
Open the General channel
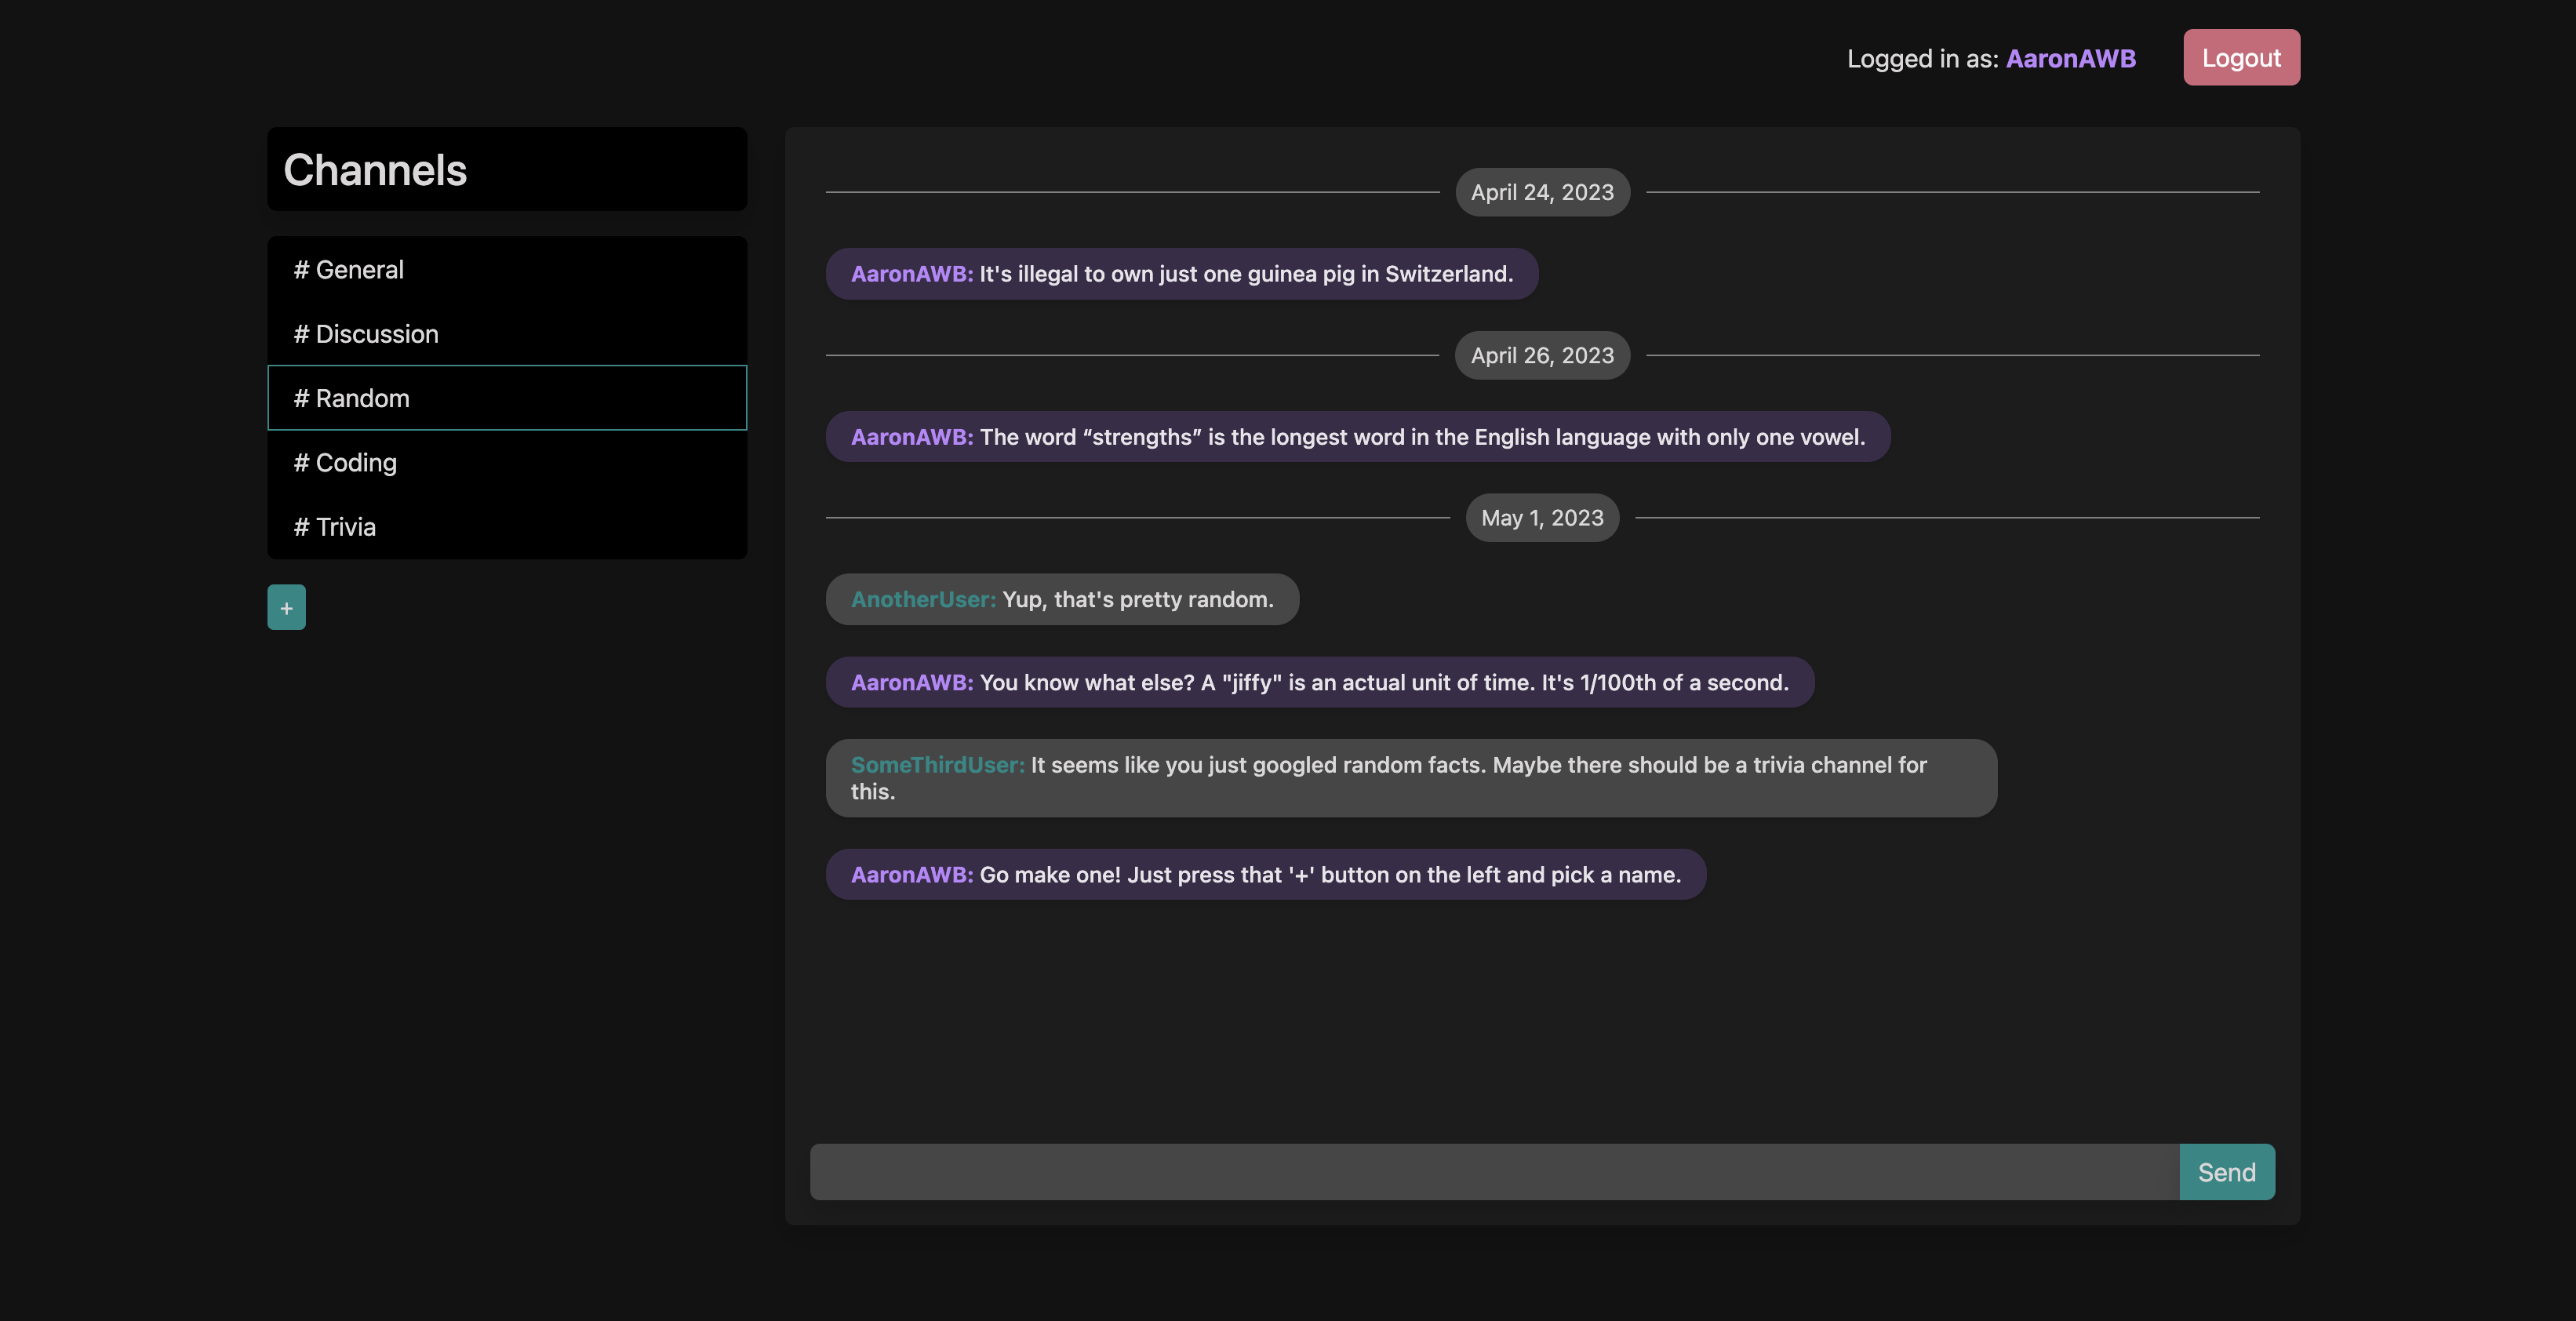click(x=506, y=269)
